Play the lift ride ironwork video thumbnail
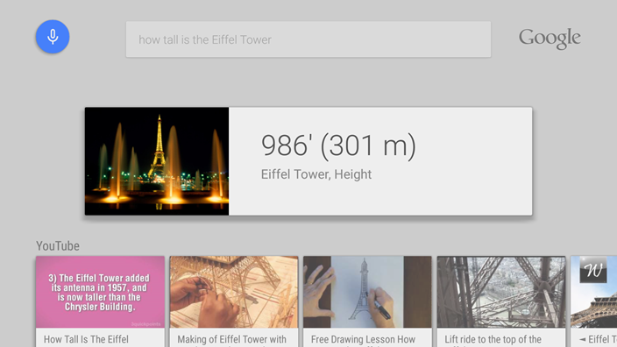The width and height of the screenshot is (617, 347). (501, 292)
